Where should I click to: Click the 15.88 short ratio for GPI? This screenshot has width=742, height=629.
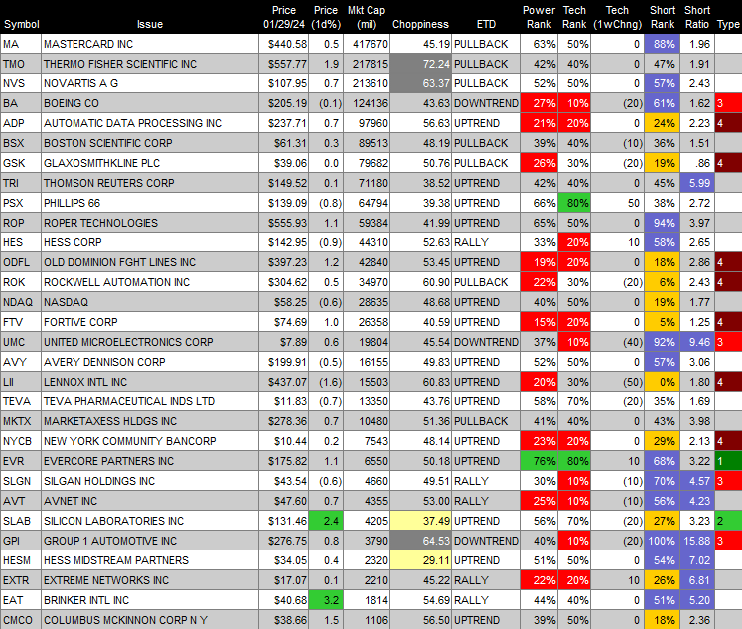click(x=697, y=541)
